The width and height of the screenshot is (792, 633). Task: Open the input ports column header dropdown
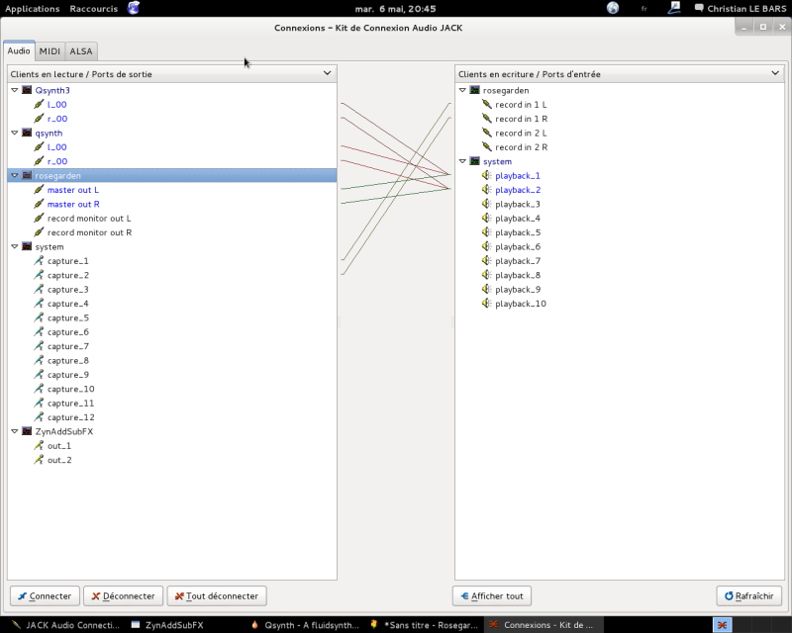point(775,74)
